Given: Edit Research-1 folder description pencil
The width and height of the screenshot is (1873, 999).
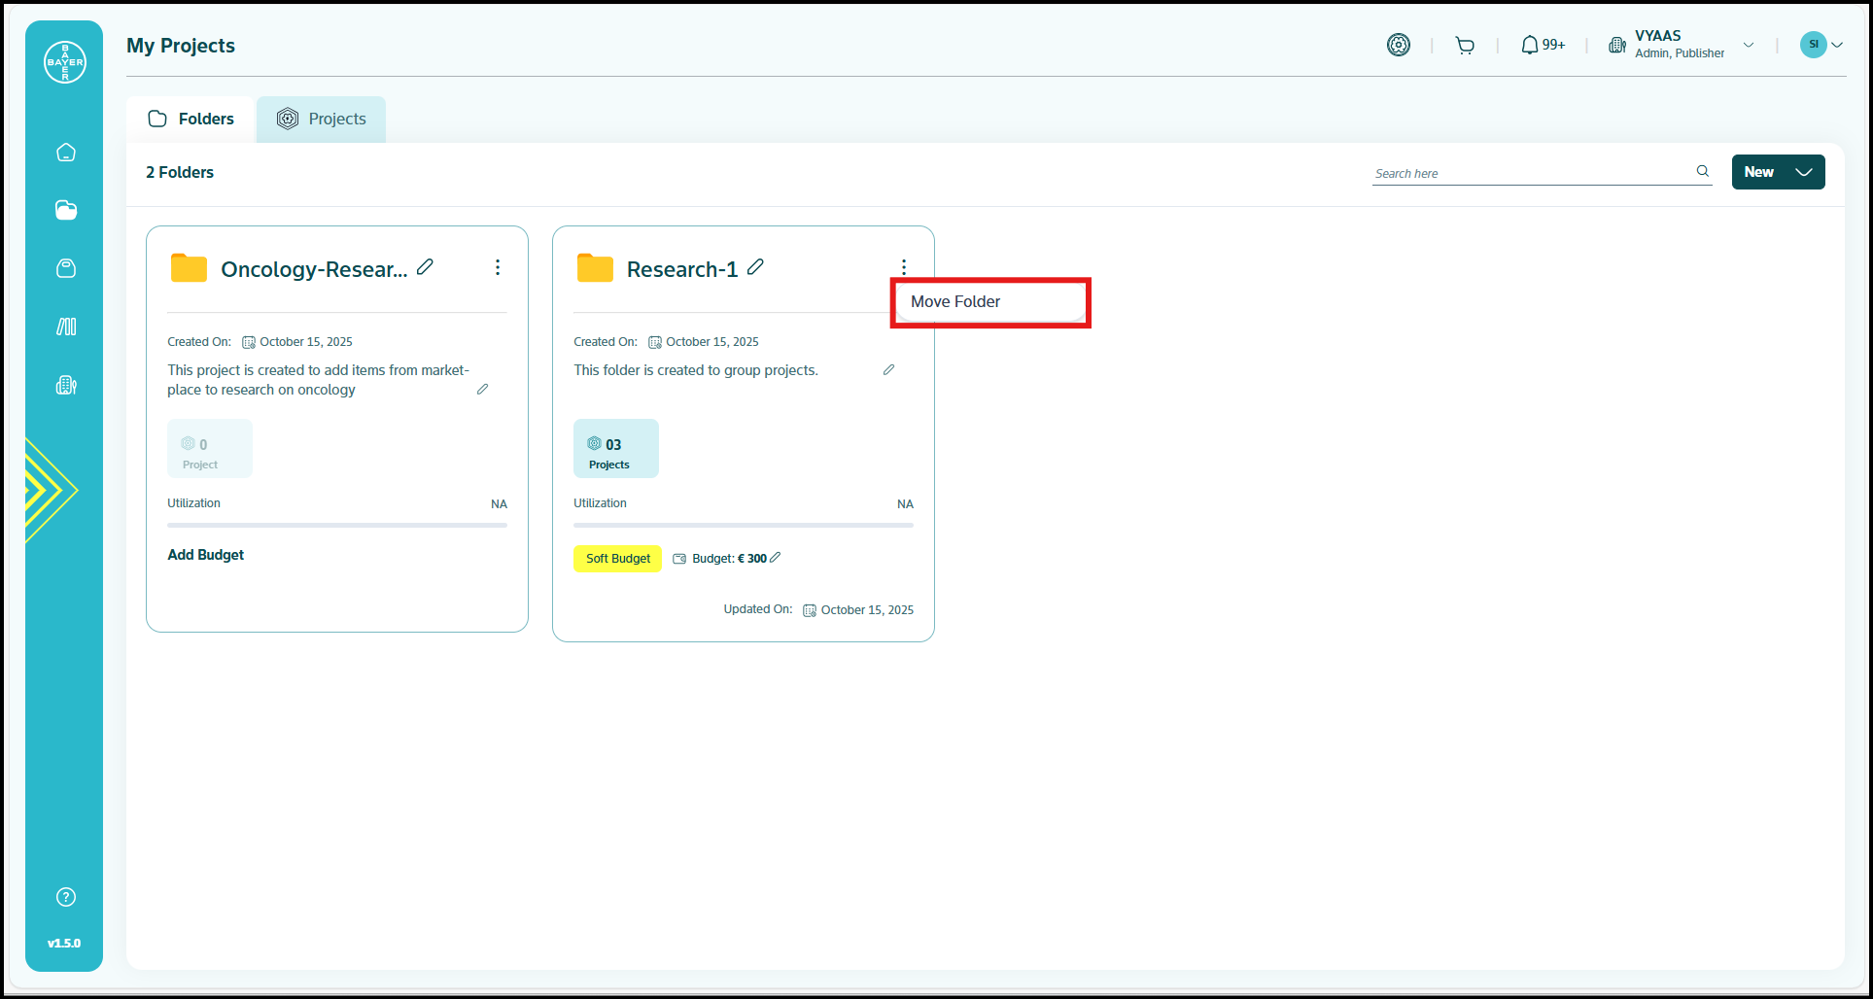Looking at the screenshot, I should (x=888, y=370).
